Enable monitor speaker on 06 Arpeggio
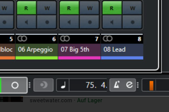 tap(27, 22)
